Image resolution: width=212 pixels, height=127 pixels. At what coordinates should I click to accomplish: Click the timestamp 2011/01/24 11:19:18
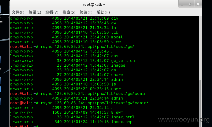pos(86,122)
